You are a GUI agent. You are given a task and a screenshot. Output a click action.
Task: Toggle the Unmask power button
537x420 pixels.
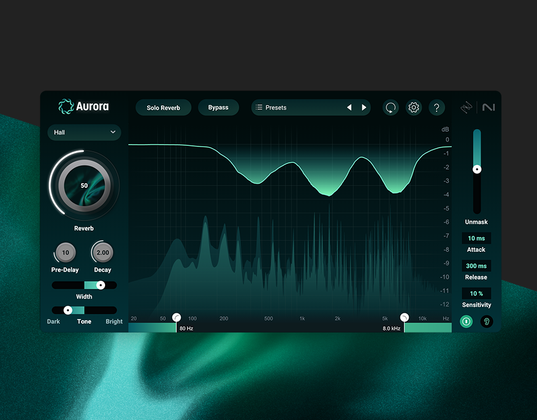[466, 321]
